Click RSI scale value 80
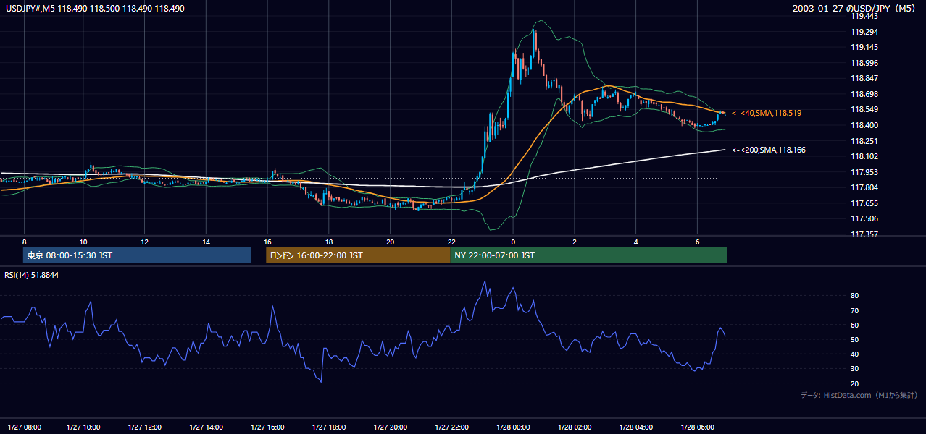This screenshot has width=926, height=434. pyautogui.click(x=854, y=296)
